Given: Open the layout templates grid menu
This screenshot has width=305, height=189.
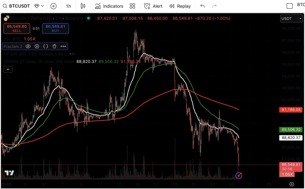Looking at the screenshot, I should 132,6.
